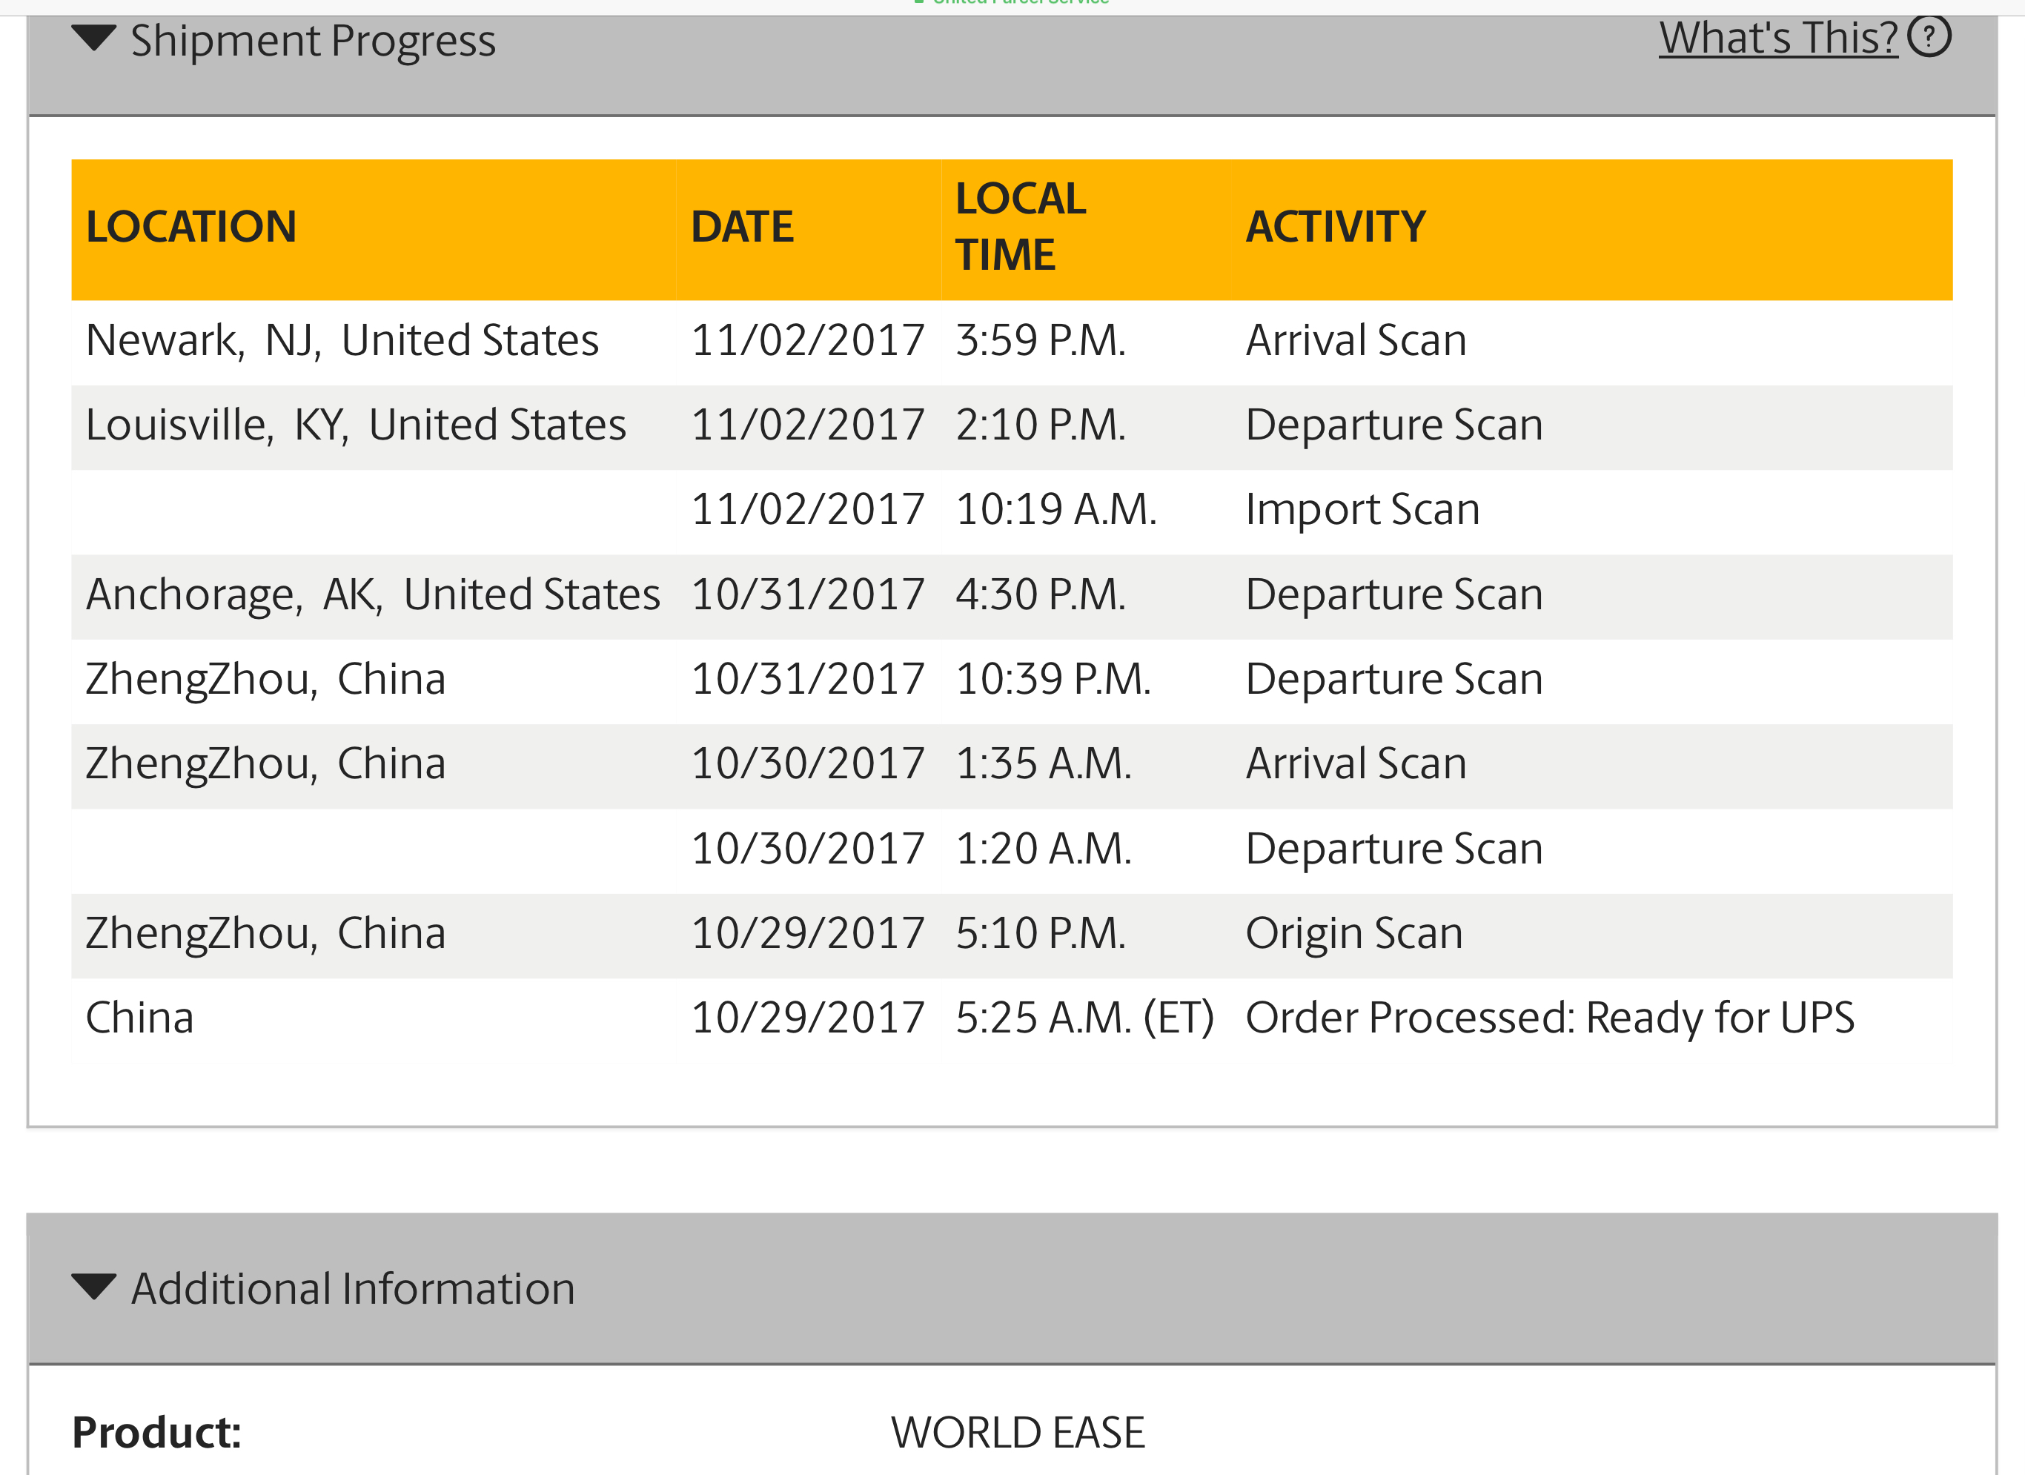Collapse the Shipment Progress section triangle
The height and width of the screenshot is (1475, 2025).
[x=93, y=39]
